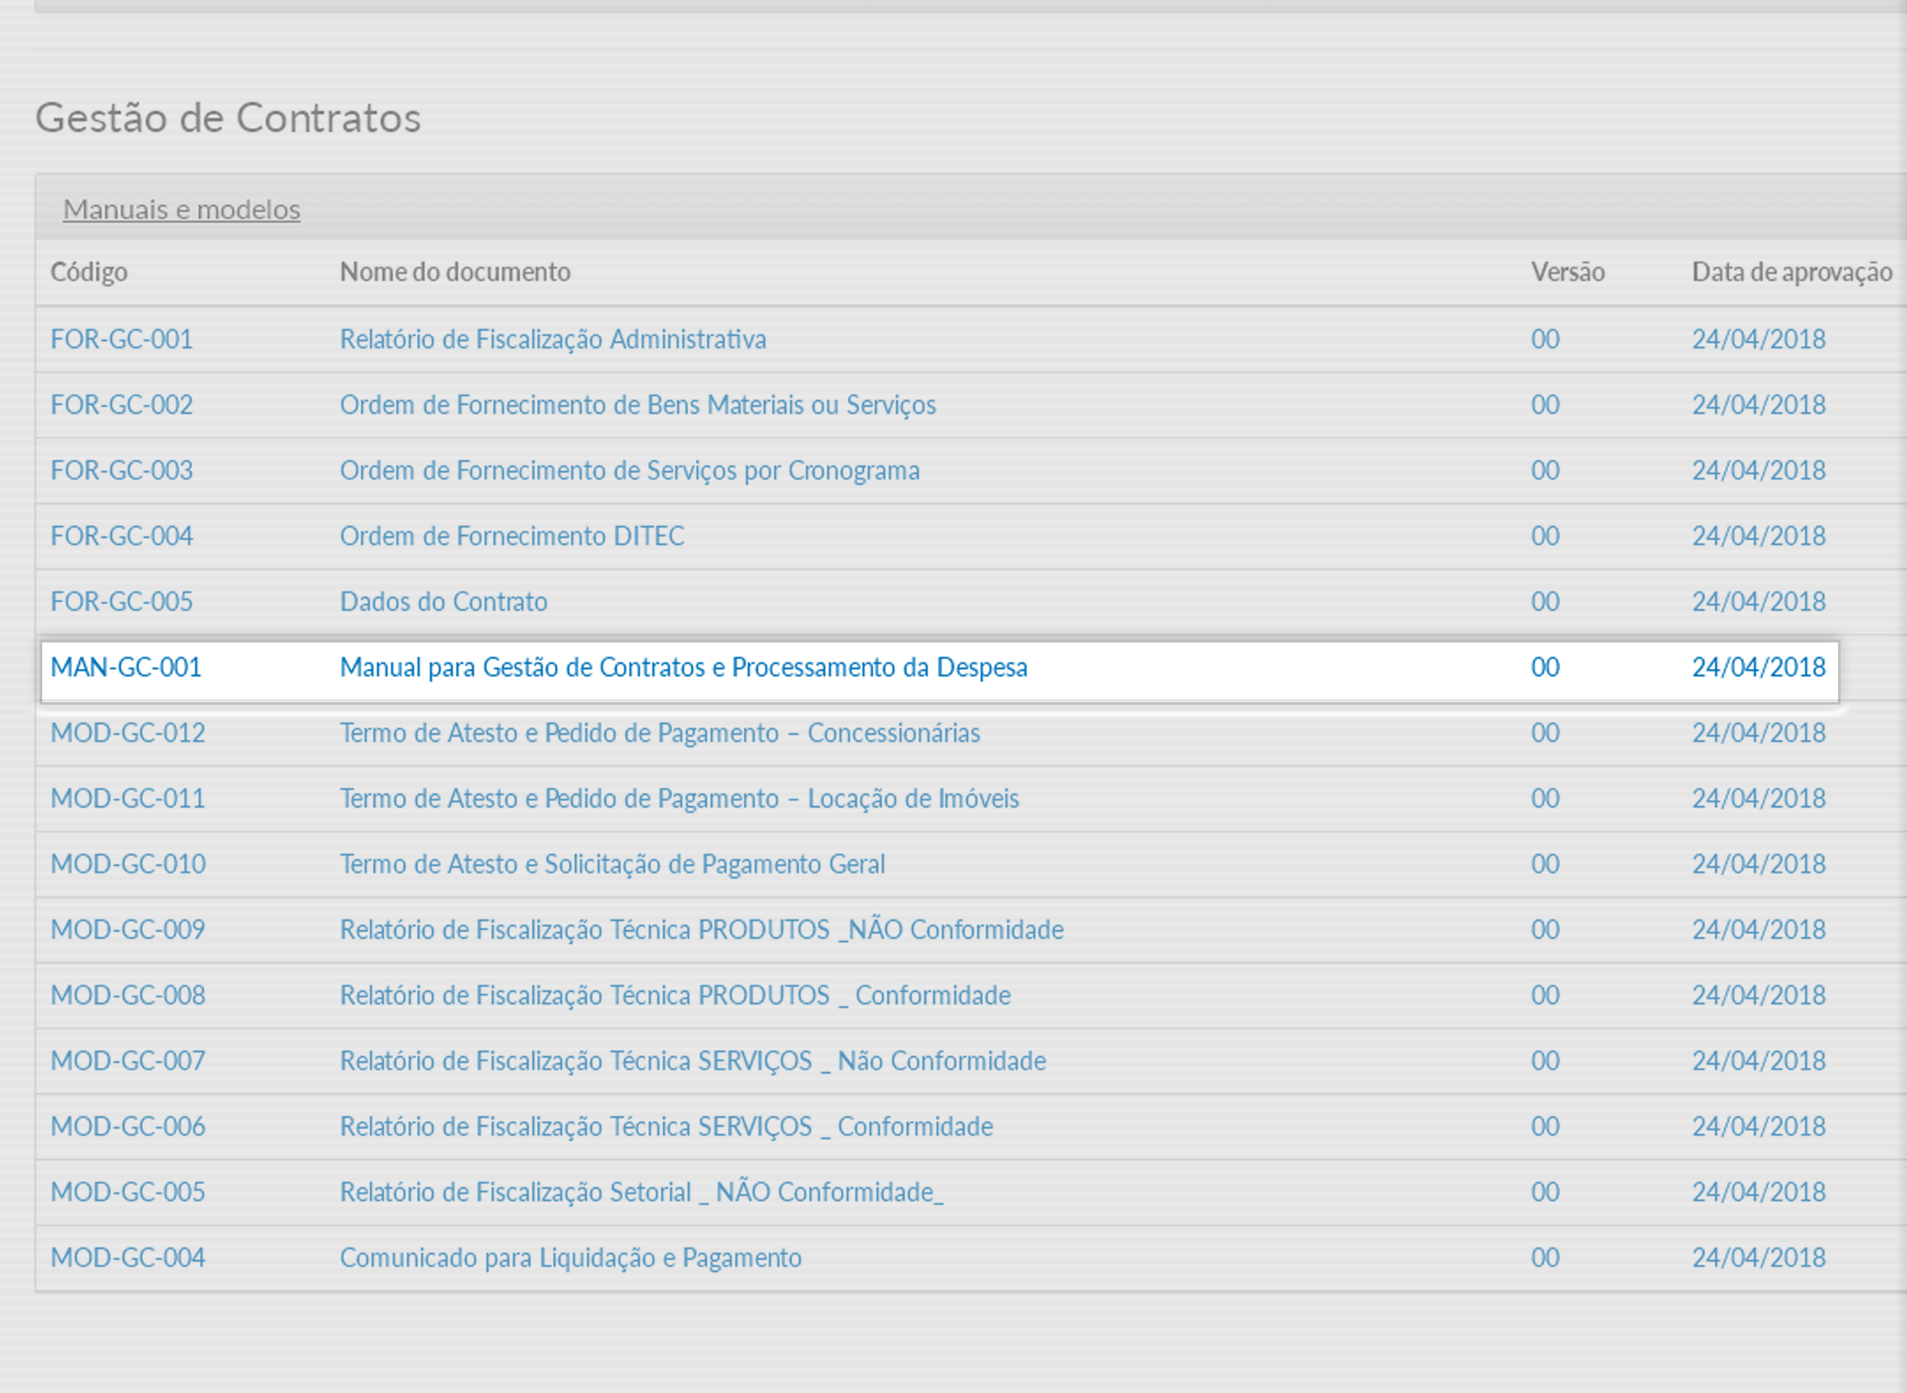1907x1393 pixels.
Task: Open document code FOR-GC-001
Action: click(x=122, y=339)
